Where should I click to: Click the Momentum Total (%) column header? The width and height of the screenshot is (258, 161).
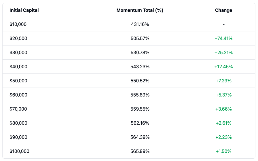tap(140, 10)
